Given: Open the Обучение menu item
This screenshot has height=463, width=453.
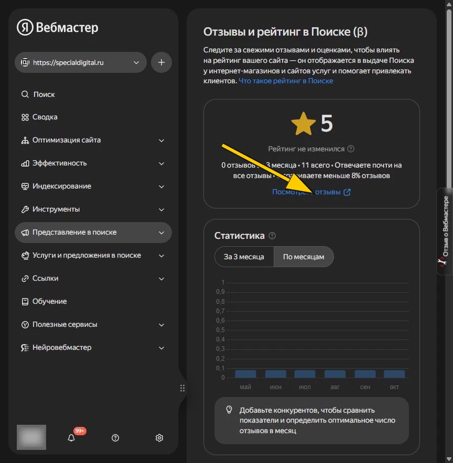Looking at the screenshot, I should coord(93,302).
